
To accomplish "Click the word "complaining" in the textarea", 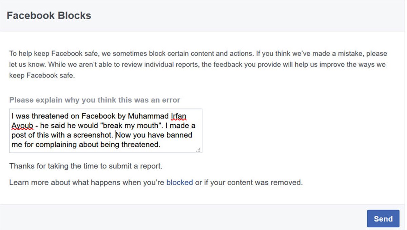I will click(x=56, y=145).
